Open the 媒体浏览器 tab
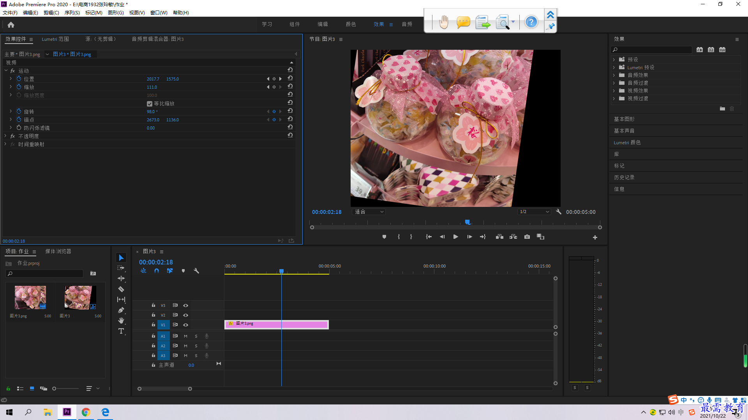Viewport: 748px width, 420px height. 58,251
